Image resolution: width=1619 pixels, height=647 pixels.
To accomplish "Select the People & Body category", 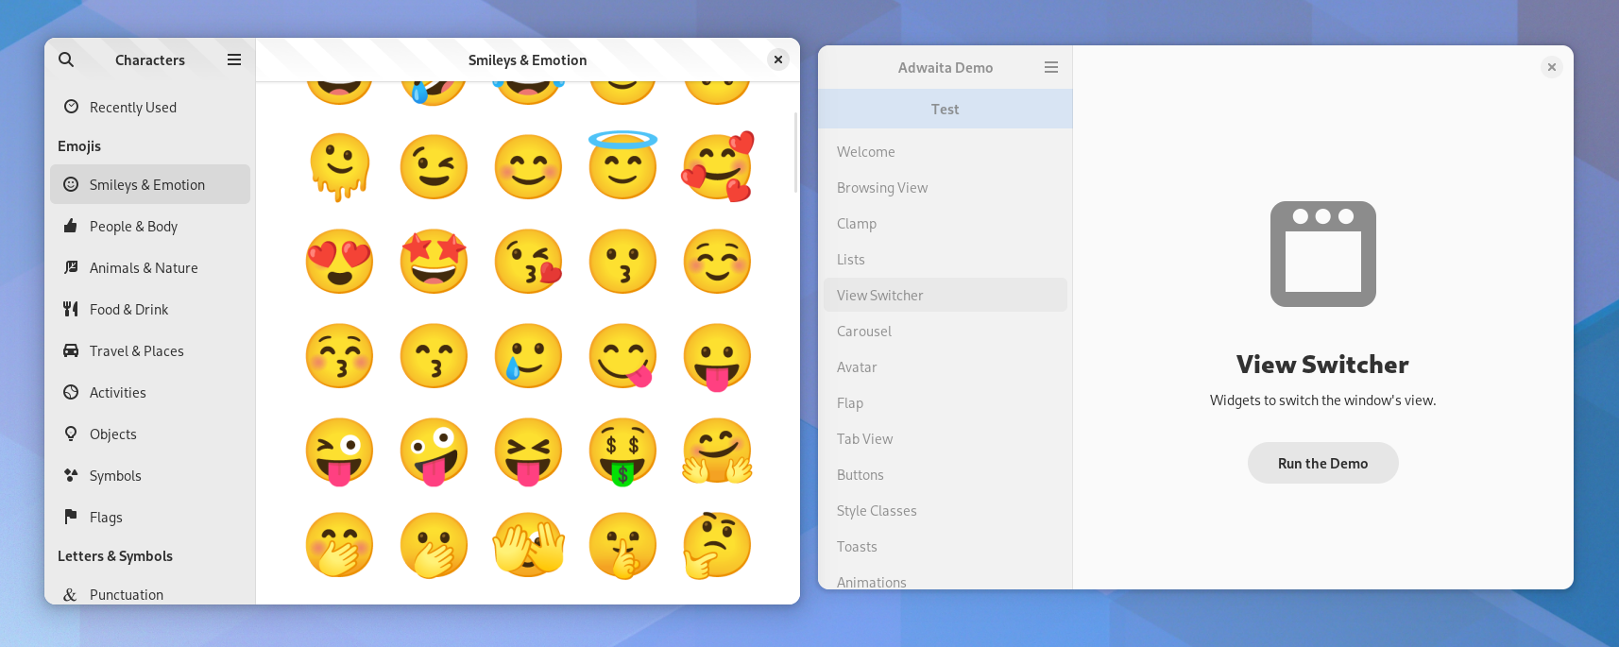I will pos(133,227).
